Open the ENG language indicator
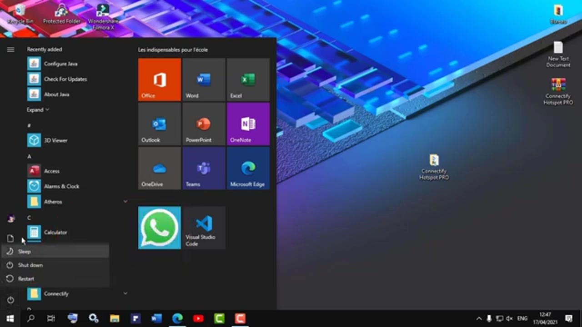582x327 pixels. (x=522, y=318)
